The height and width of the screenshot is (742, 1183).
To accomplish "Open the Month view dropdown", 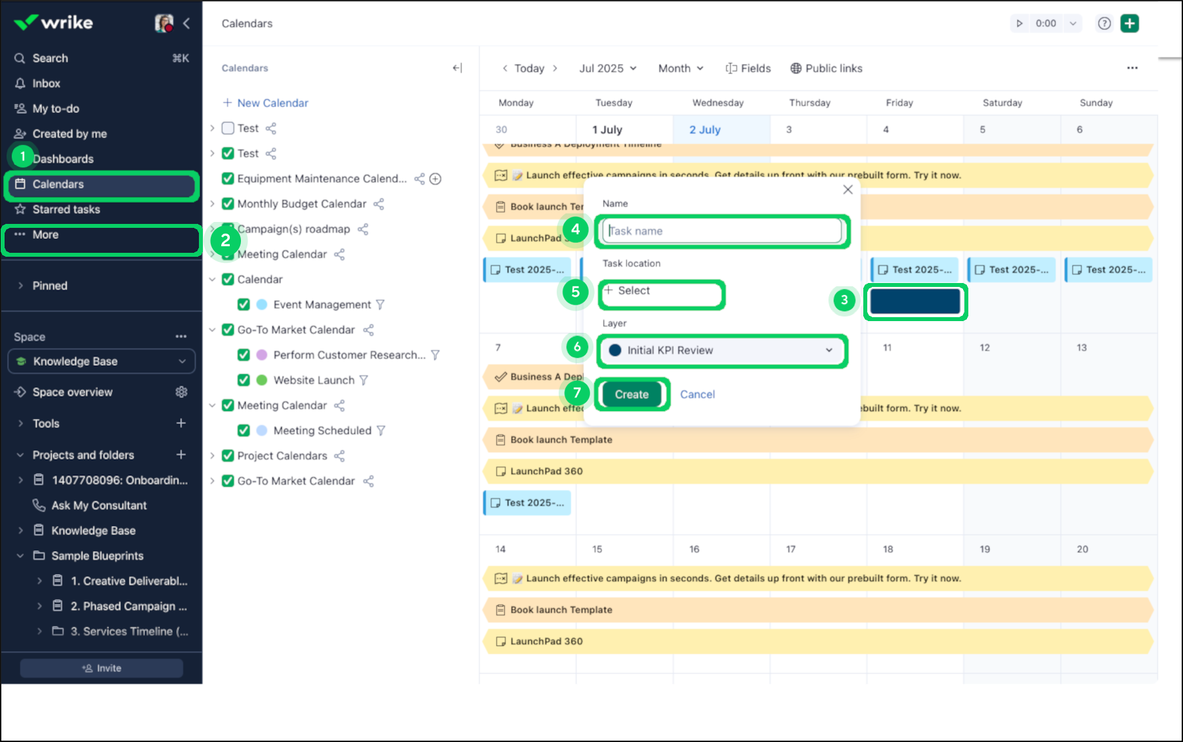I will tap(681, 68).
